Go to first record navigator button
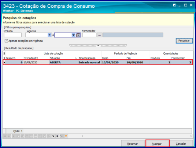The image size is (196, 148). click(5, 136)
